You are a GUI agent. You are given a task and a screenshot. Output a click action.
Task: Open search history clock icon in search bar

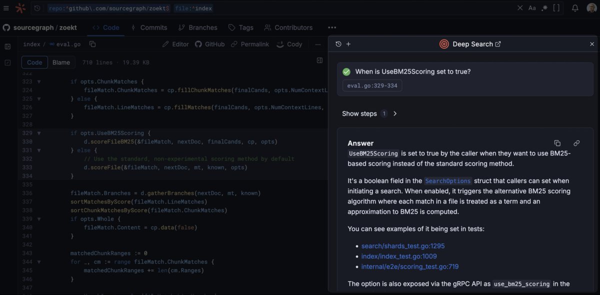point(37,8)
